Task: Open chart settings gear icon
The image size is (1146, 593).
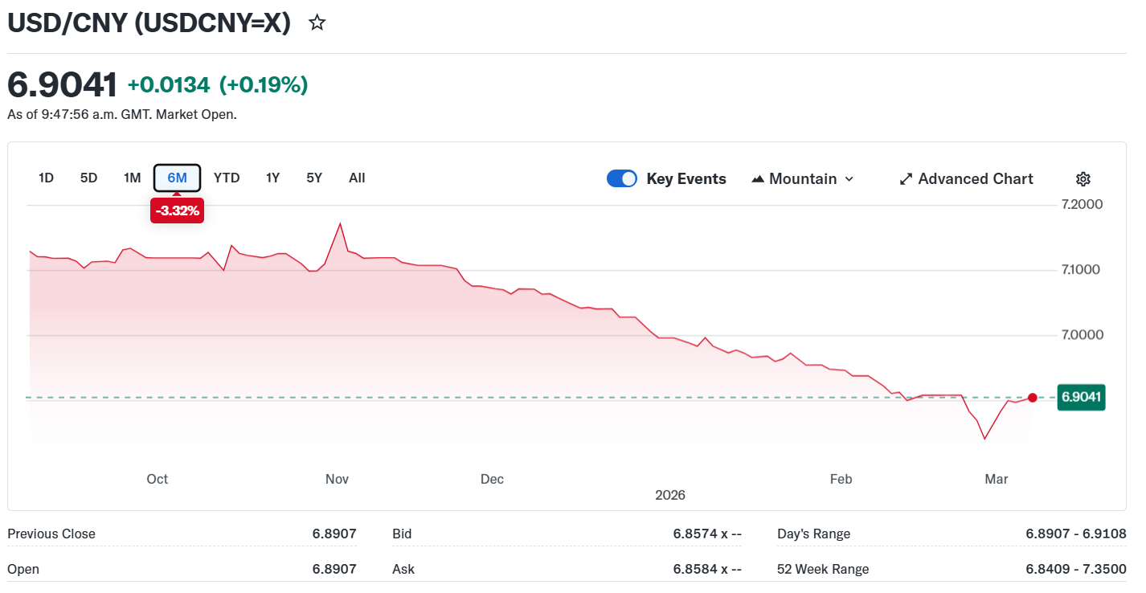Action: tap(1083, 178)
